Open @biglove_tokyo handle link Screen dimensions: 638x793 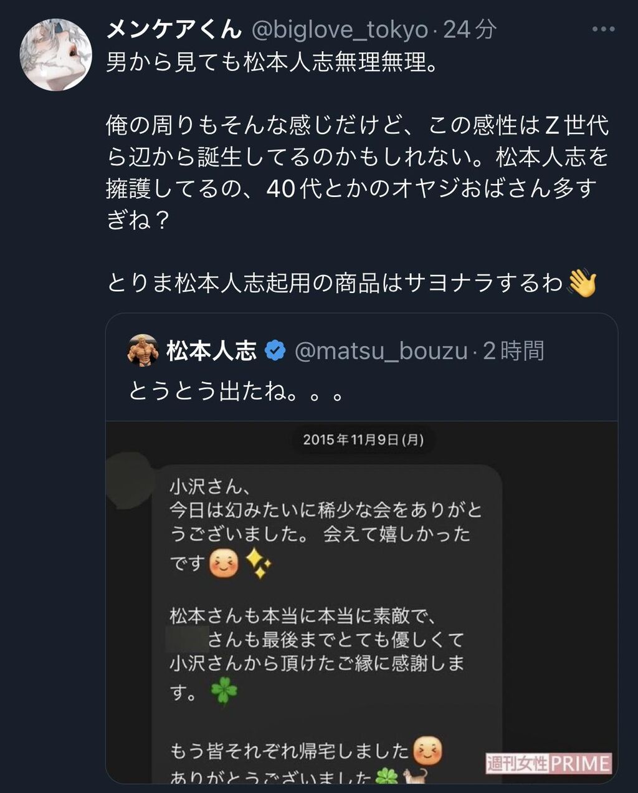[x=340, y=29]
